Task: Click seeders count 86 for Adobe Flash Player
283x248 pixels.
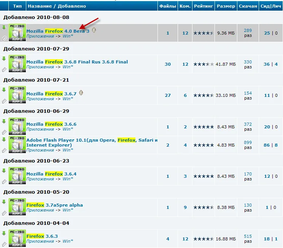Action: 267,145
